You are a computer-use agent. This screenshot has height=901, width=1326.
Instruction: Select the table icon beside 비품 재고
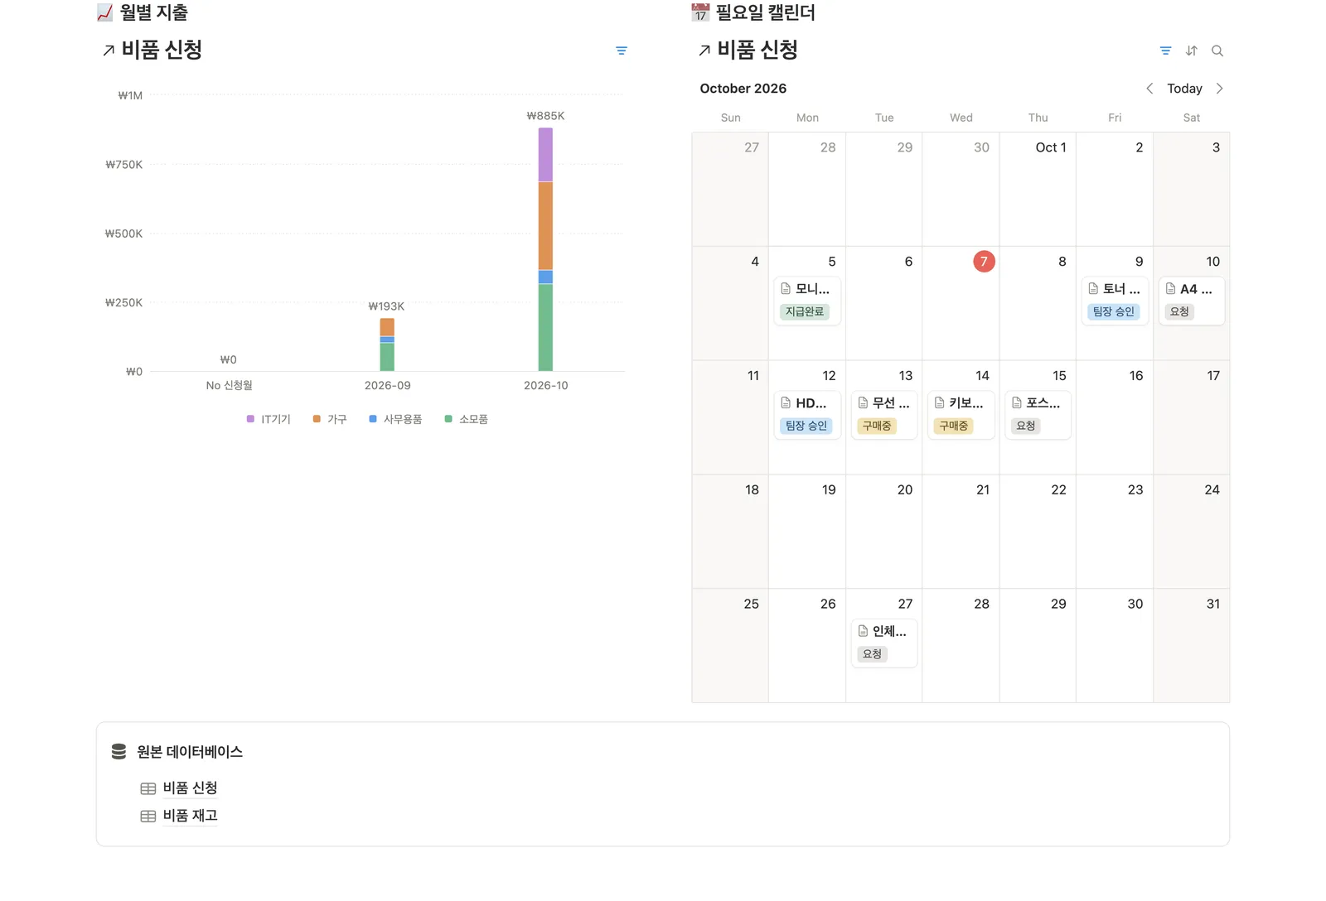click(x=148, y=817)
